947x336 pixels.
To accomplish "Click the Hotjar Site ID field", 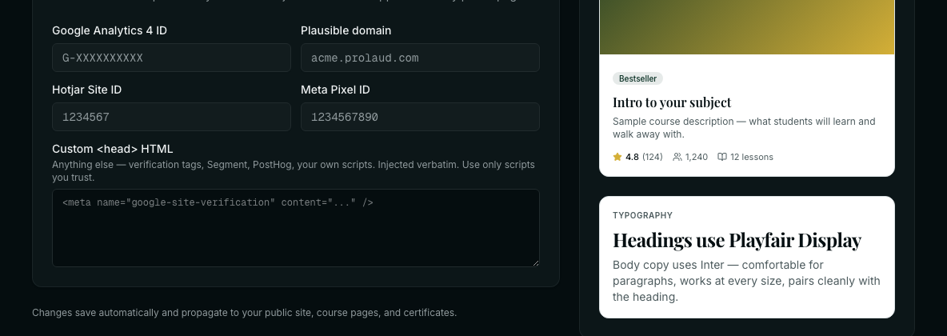I will 171,117.
